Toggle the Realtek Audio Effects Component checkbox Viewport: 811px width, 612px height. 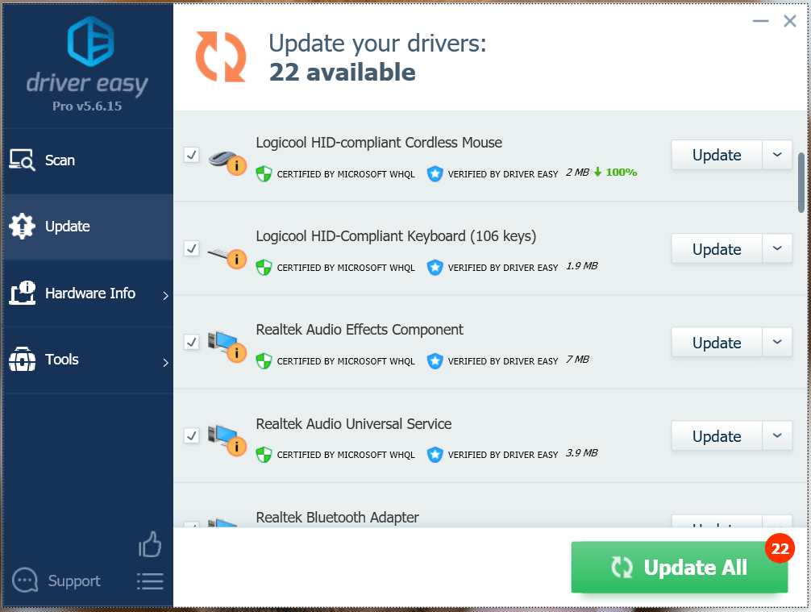[191, 342]
